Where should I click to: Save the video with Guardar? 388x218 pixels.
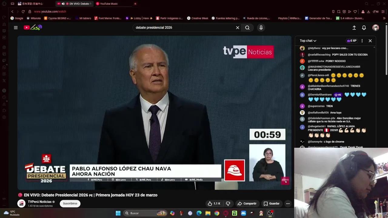pyautogui.click(x=272, y=203)
